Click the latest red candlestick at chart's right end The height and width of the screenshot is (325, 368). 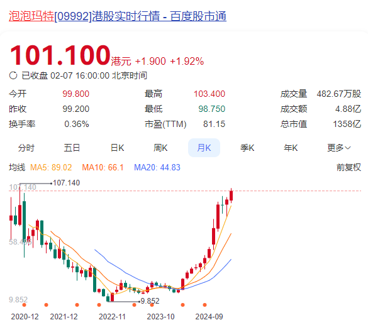pos(231,196)
